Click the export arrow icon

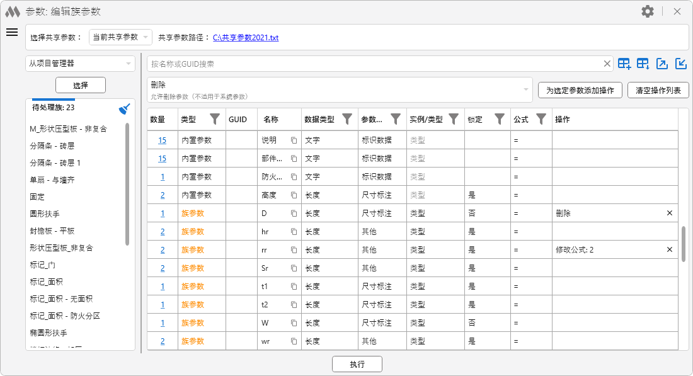point(661,64)
